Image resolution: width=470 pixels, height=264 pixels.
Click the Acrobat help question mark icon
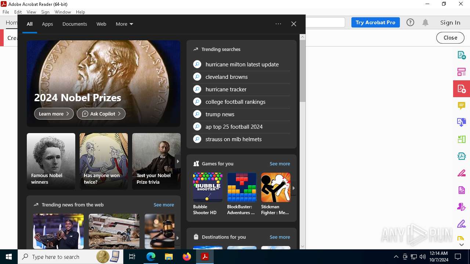tap(410, 22)
